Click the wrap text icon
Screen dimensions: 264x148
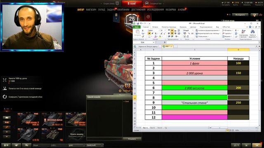coord(179,30)
